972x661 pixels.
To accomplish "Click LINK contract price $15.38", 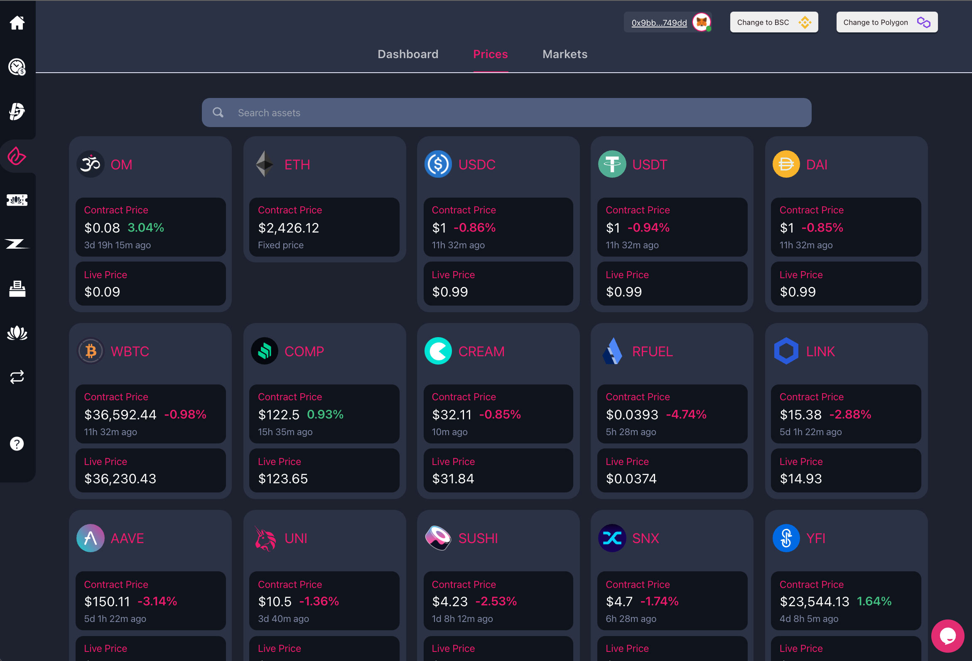I will coord(800,415).
